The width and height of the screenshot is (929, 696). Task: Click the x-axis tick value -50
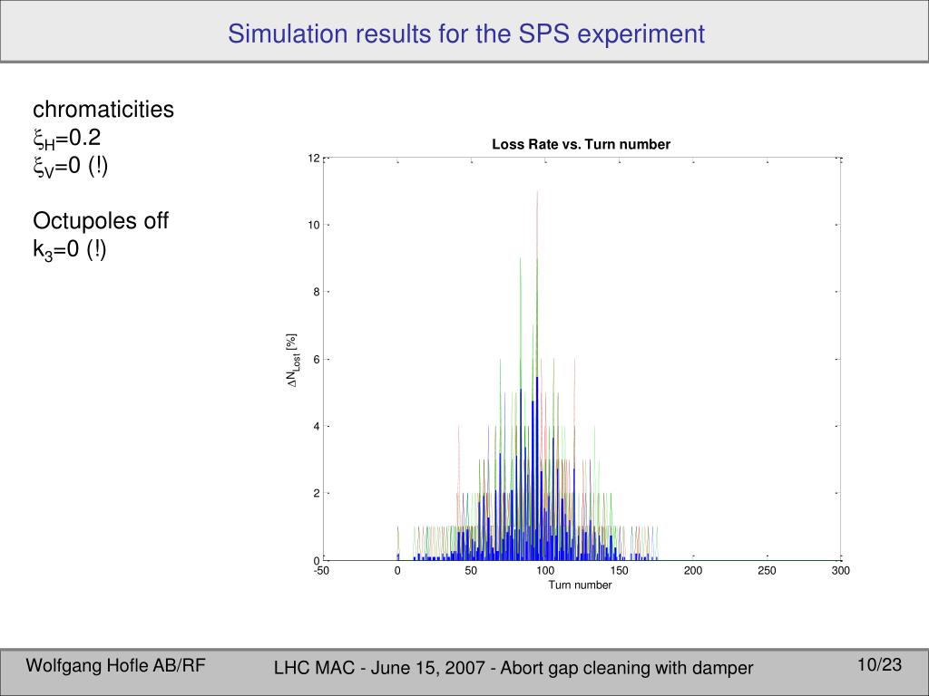pyautogui.click(x=321, y=571)
